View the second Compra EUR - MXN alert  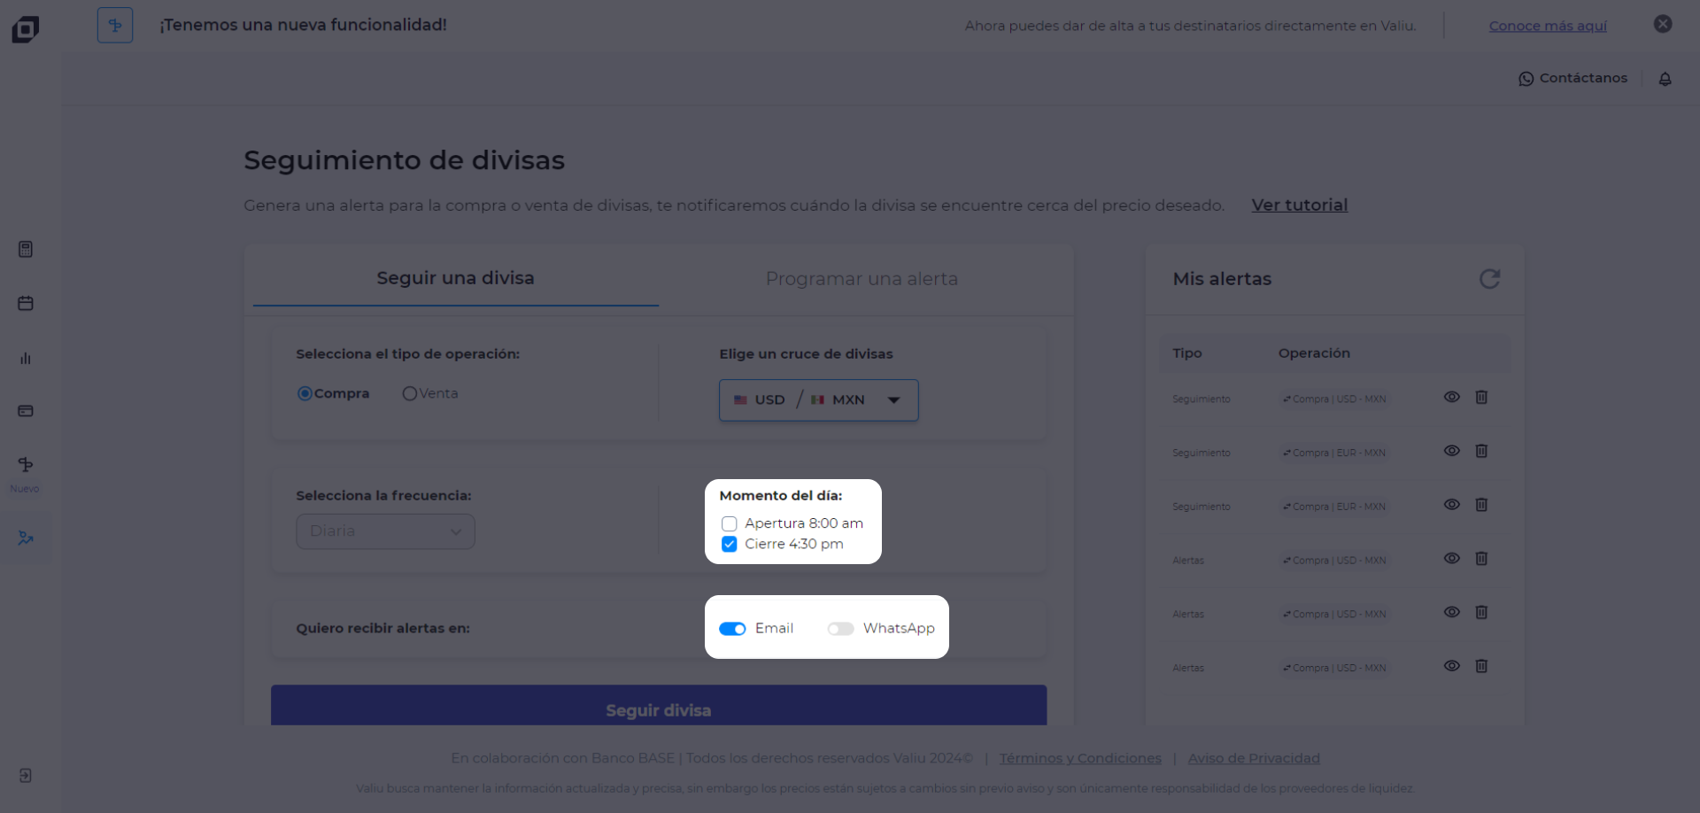tap(1452, 505)
